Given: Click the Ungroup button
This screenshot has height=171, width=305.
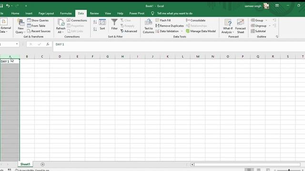Looking at the screenshot, I should (x=259, y=26).
